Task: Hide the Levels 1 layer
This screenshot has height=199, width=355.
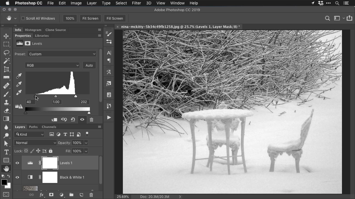Action: pyautogui.click(x=17, y=163)
